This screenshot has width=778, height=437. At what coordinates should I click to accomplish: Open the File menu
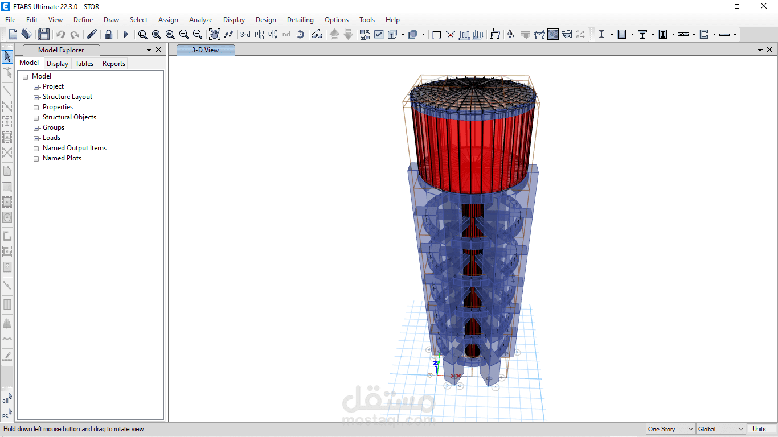tap(10, 19)
